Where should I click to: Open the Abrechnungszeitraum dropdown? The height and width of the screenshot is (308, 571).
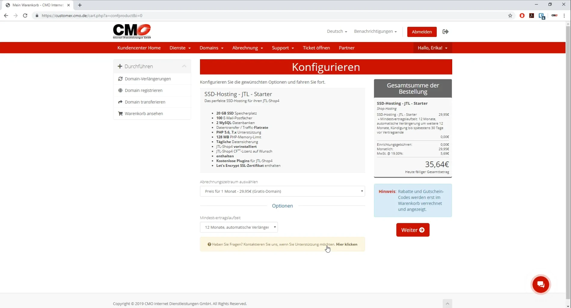[x=282, y=191]
